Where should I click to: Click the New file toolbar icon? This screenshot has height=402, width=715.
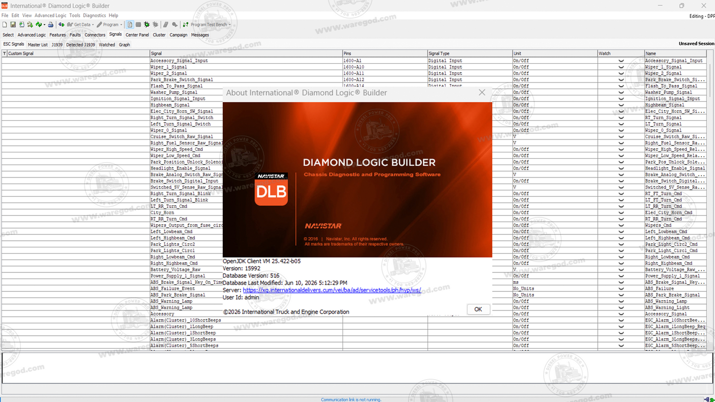pyautogui.click(x=4, y=25)
